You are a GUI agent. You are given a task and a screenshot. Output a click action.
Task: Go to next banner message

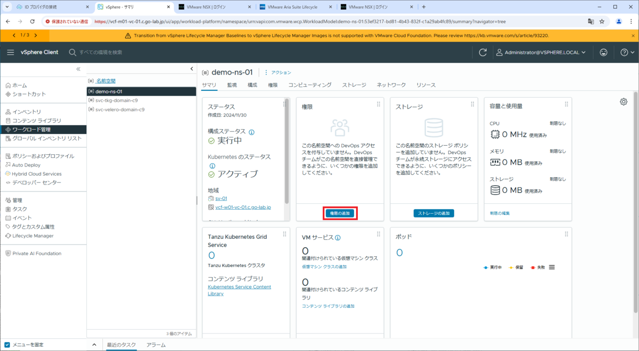pos(36,35)
